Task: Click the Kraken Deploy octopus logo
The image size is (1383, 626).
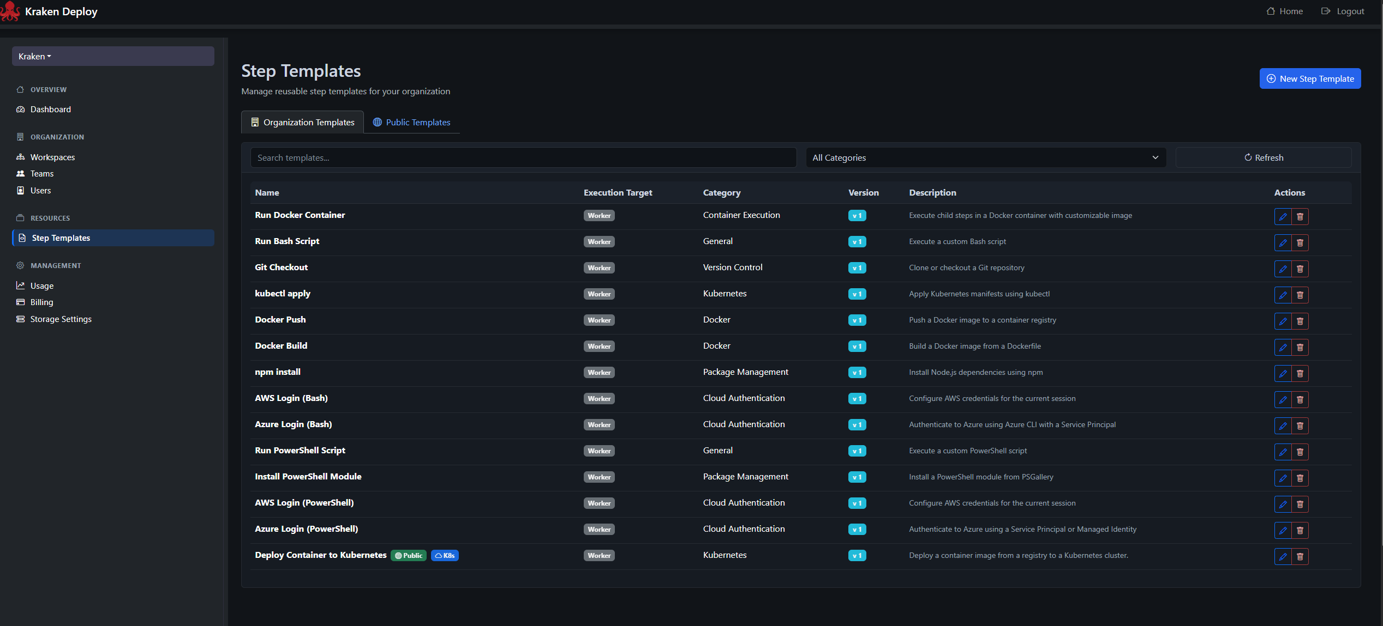Action: pos(10,11)
